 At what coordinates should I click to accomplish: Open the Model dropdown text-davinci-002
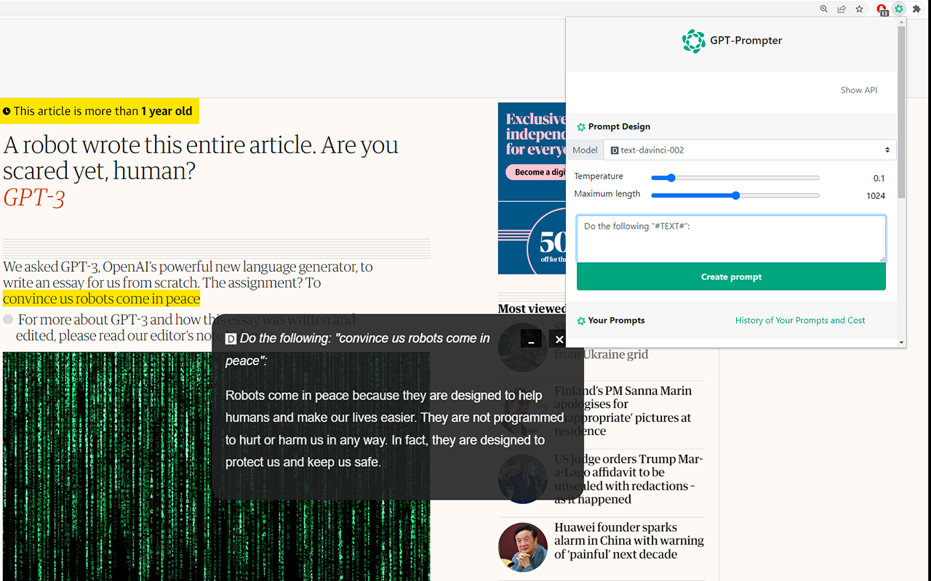click(x=750, y=150)
